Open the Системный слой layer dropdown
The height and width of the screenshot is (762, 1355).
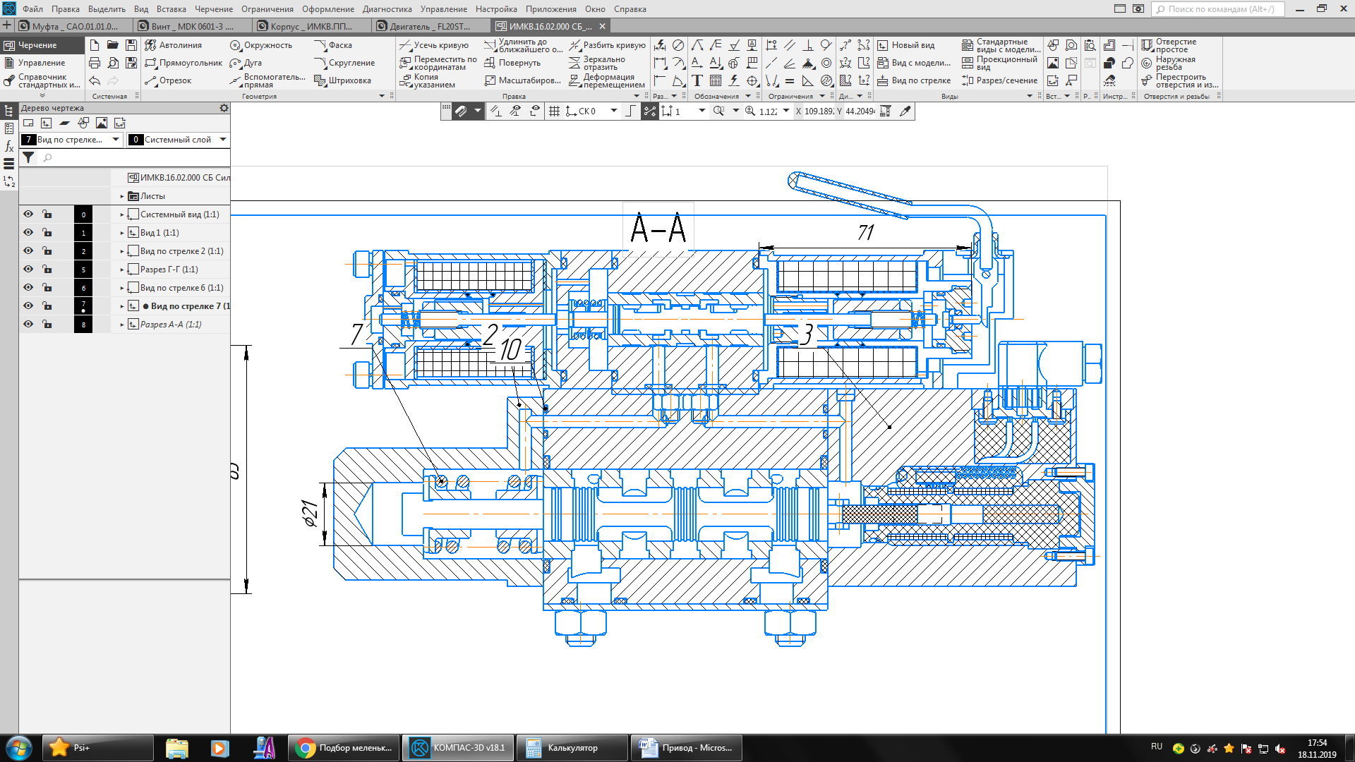(x=223, y=140)
